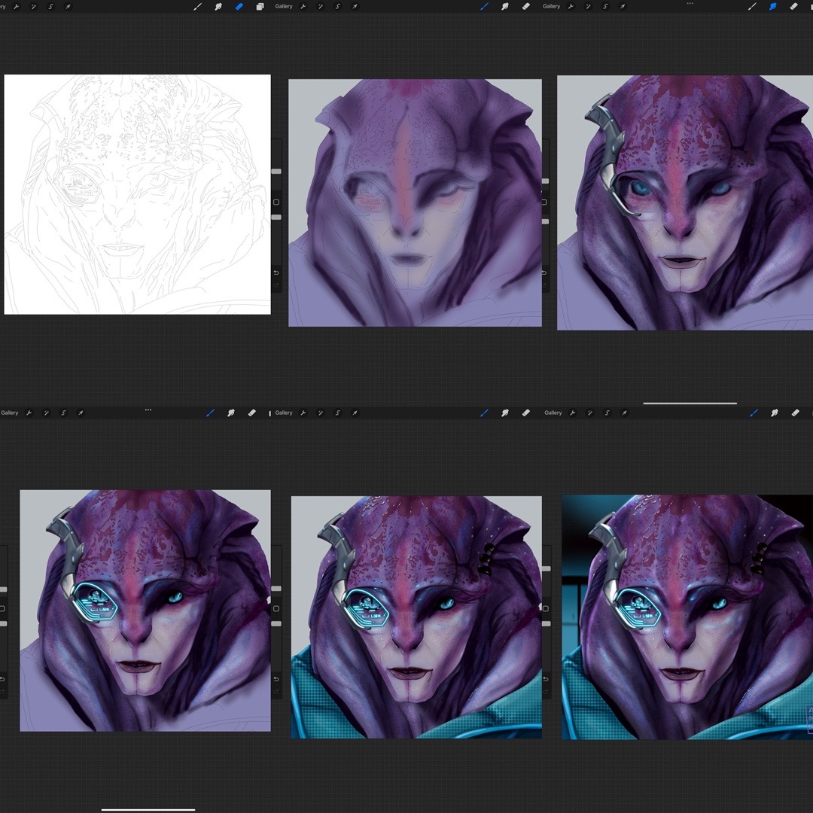
Task: Select Eraser tool in bottom-left visor panel
Action: (251, 413)
